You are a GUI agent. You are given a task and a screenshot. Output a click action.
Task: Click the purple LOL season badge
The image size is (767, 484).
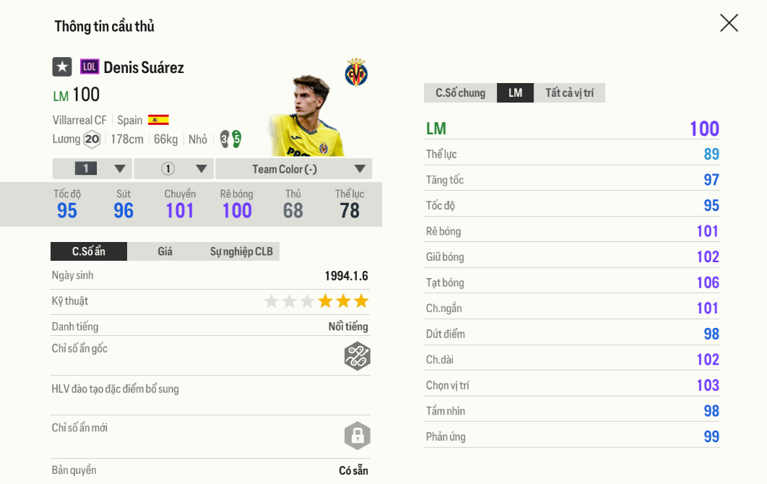tap(90, 67)
